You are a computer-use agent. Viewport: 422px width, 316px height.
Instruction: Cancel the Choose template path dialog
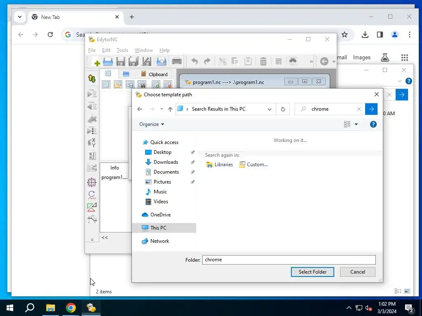click(x=358, y=272)
